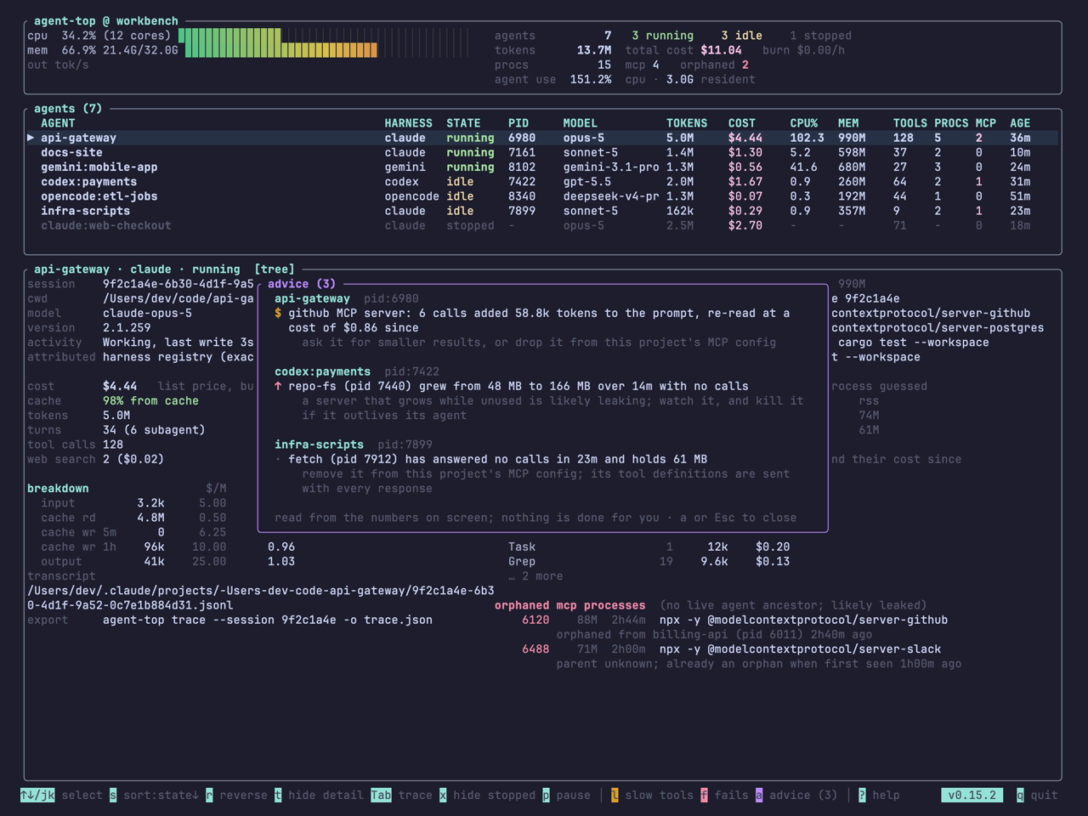The image size is (1088, 816).
Task: Click the codex:payments heading in advice popup
Action: (322, 371)
